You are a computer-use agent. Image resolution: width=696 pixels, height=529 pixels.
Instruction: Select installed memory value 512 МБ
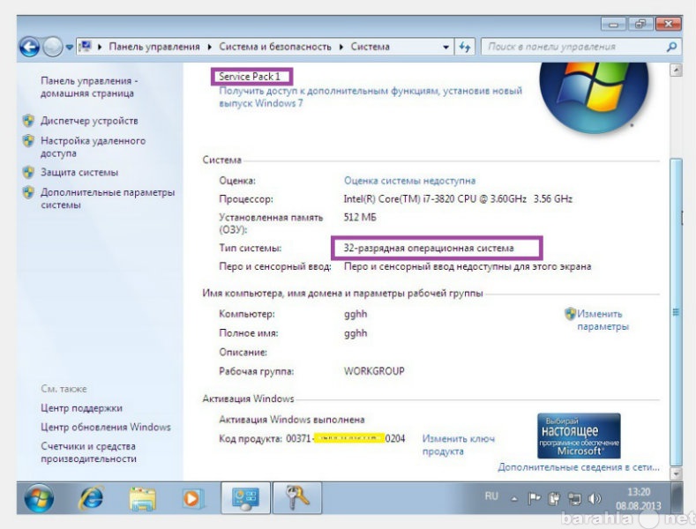tap(360, 218)
